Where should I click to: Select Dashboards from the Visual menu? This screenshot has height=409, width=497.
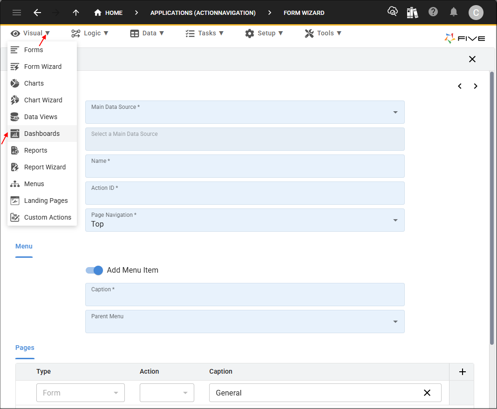[x=41, y=134]
